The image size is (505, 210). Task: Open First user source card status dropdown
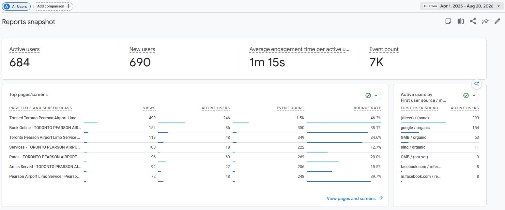pyautogui.click(x=474, y=96)
